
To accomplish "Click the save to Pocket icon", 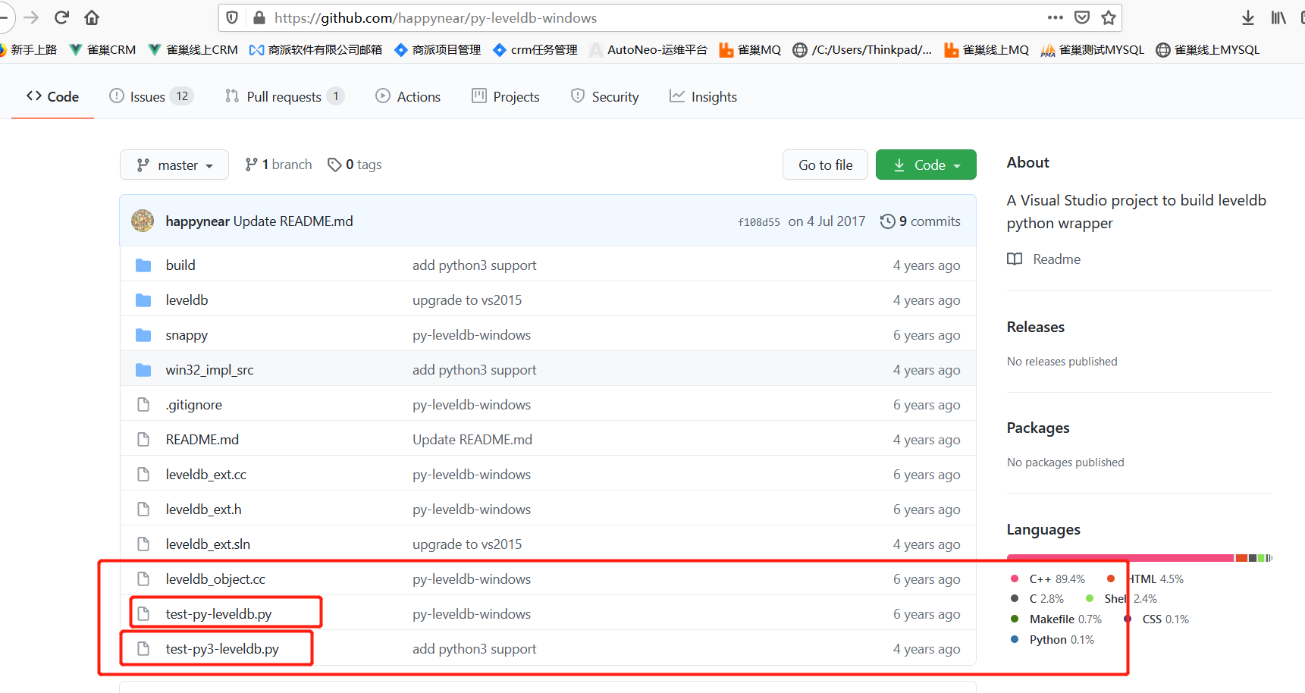I will click(1082, 17).
